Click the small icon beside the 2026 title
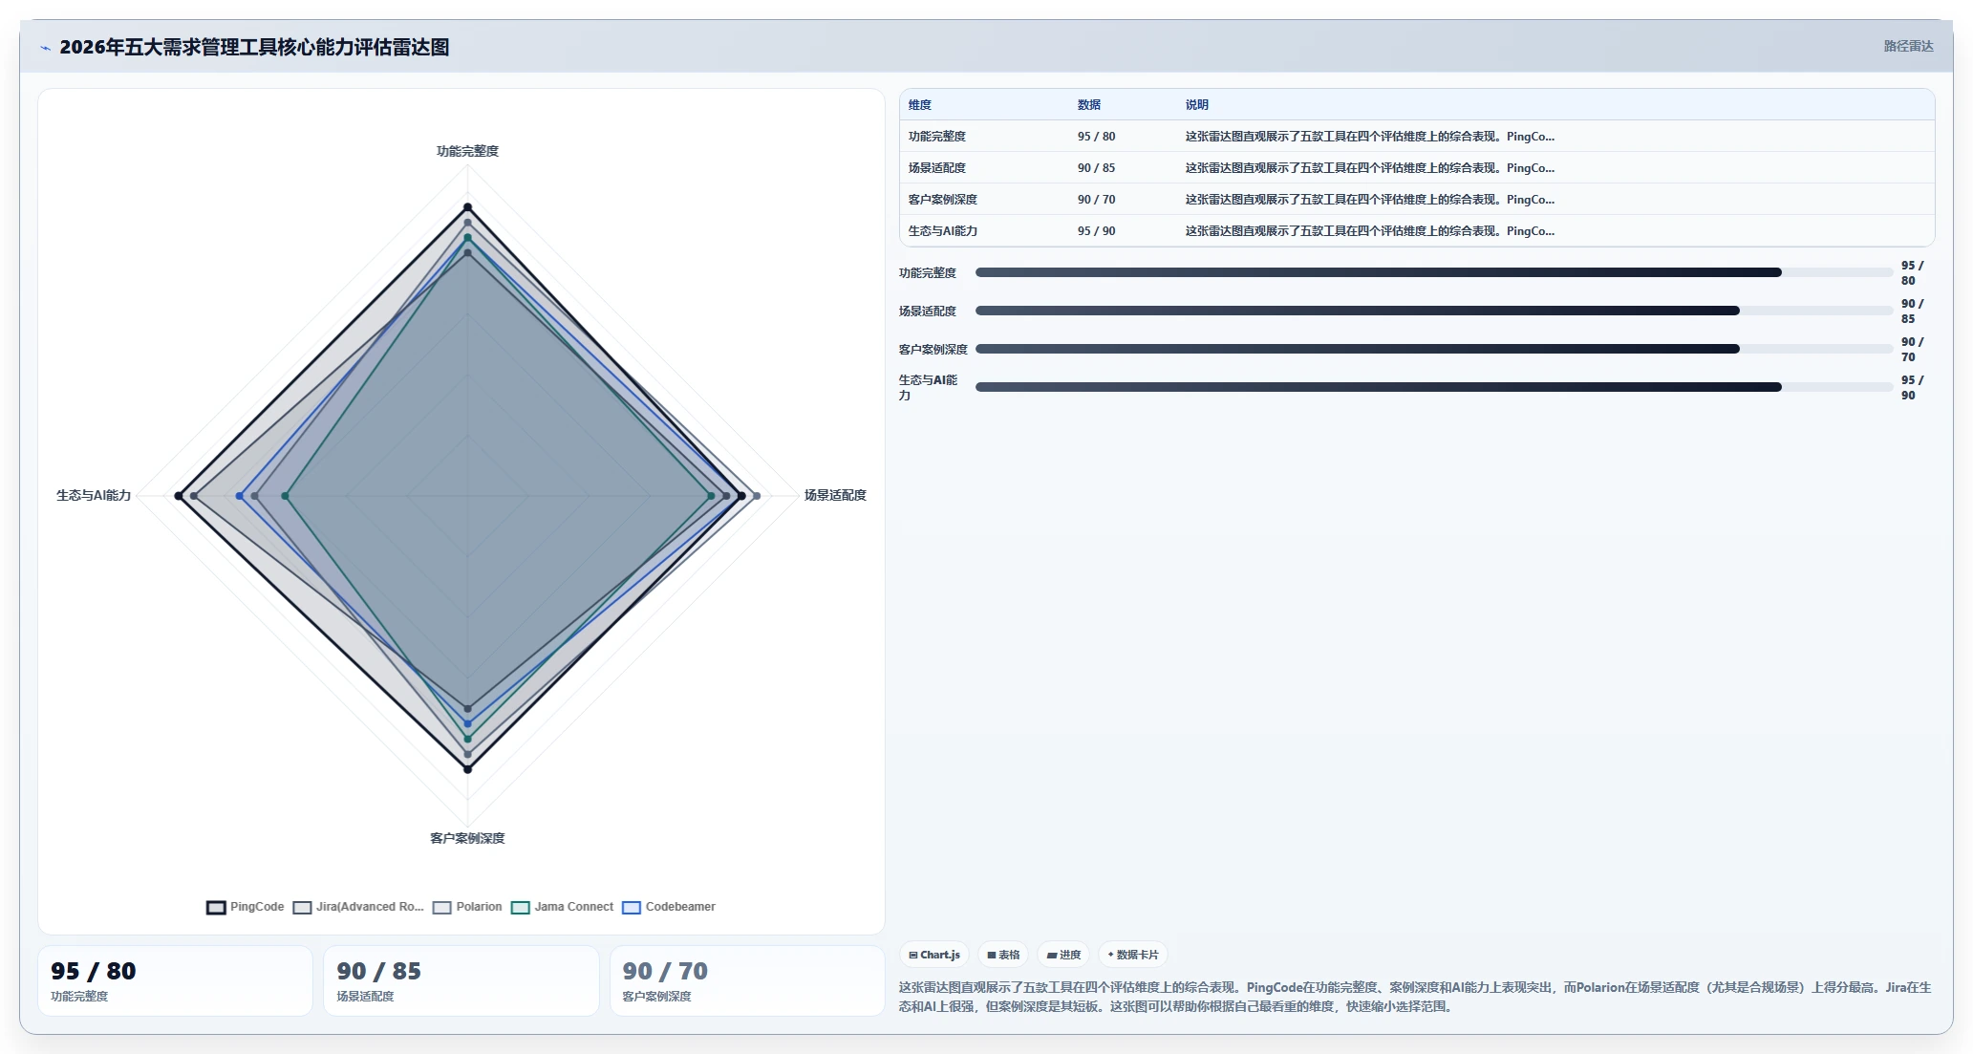1973x1054 pixels. [x=45, y=48]
